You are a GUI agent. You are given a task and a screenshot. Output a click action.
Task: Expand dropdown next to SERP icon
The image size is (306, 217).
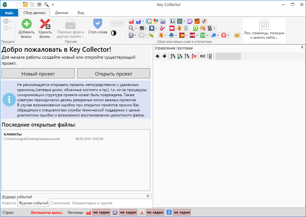[x=214, y=29]
